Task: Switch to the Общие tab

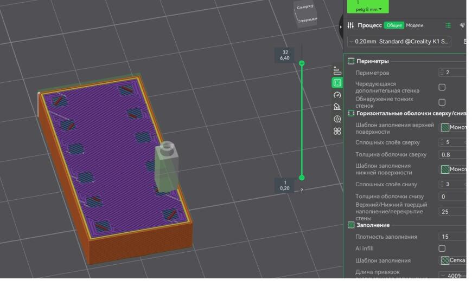Action: pyautogui.click(x=394, y=25)
